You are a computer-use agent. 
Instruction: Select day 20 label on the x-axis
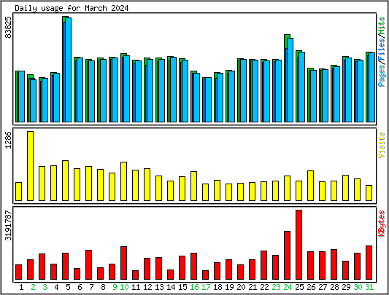(x=241, y=287)
